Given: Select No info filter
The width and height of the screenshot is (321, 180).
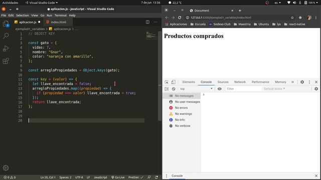Looking at the screenshot, I should click(182, 120).
